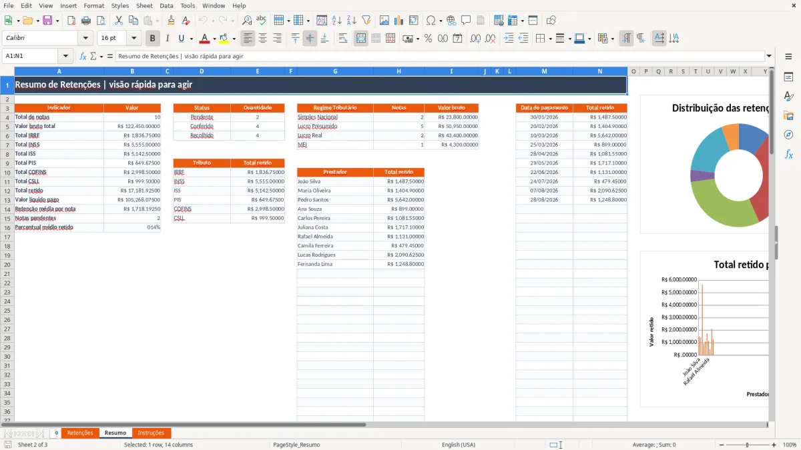Click the zoom out minus button

[720, 445]
